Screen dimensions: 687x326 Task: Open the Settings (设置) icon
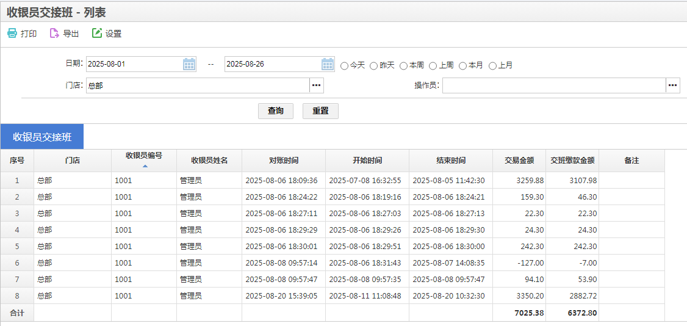coord(97,34)
